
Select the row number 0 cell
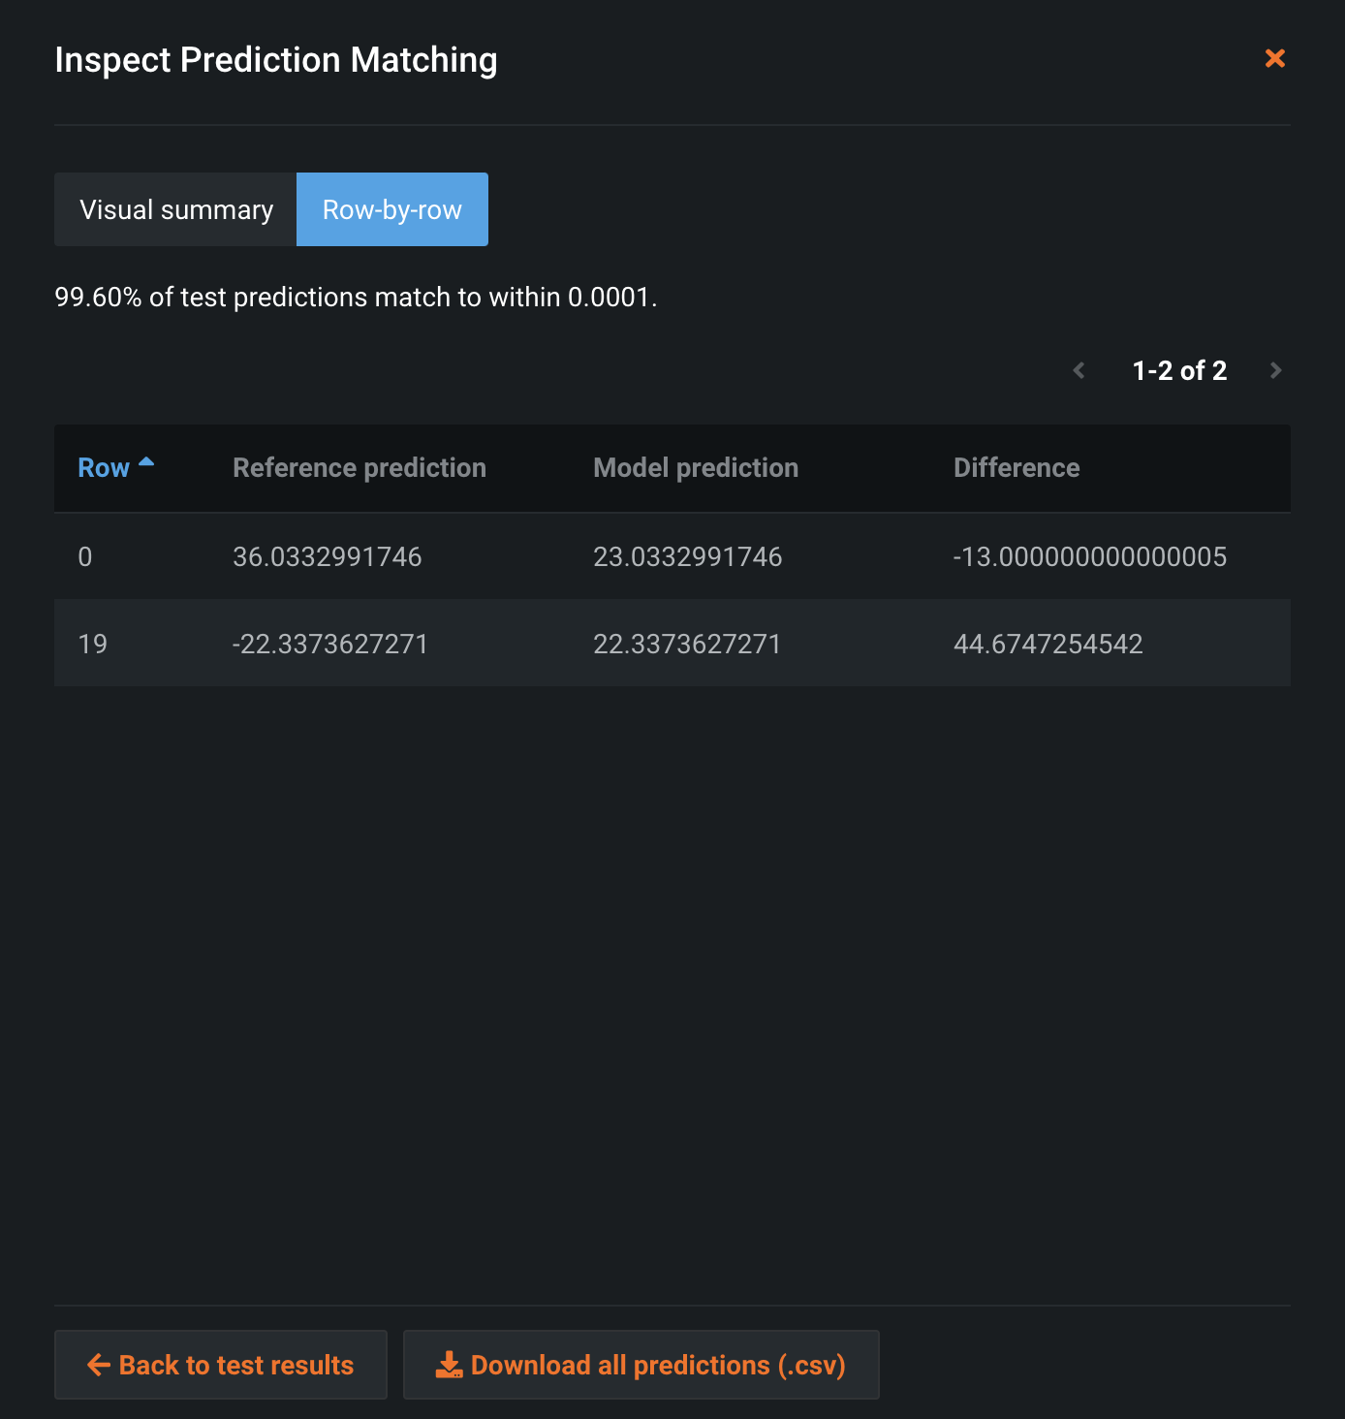click(85, 556)
